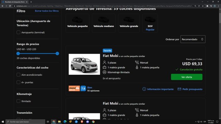
Task: Show hidden system tray icons
Action: click(x=196, y=122)
